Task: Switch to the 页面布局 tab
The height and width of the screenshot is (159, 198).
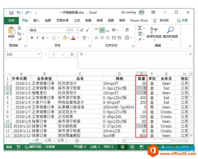Action: [x=62, y=20]
